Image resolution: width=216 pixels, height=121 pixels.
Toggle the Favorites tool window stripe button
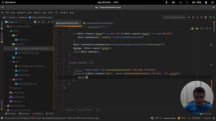pyautogui.click(x=2, y=105)
